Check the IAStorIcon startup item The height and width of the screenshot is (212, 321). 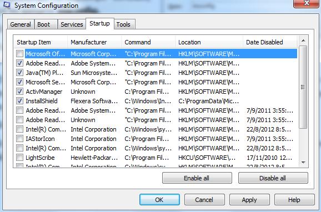point(19,139)
